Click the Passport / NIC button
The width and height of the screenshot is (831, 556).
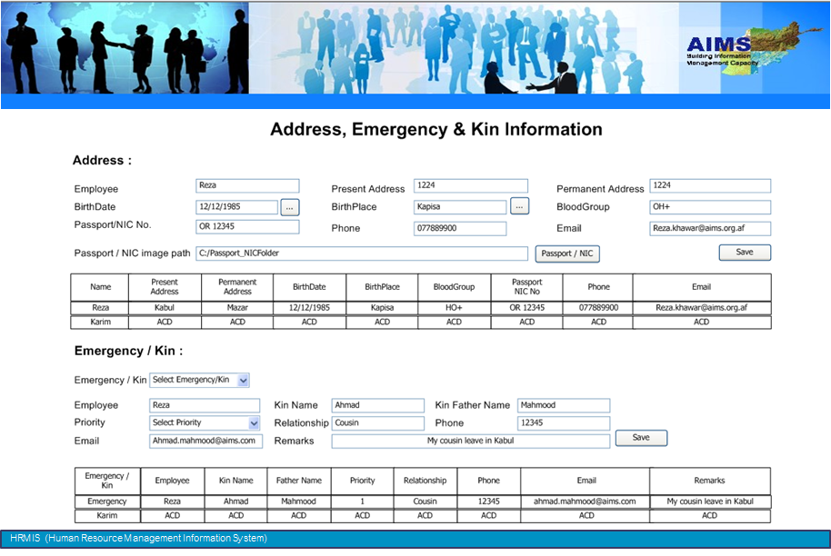click(567, 253)
